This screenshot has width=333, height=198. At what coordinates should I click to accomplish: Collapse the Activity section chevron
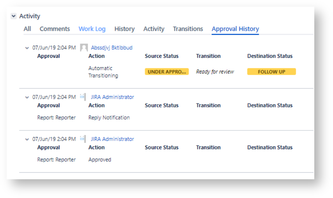pyautogui.click(x=14, y=16)
